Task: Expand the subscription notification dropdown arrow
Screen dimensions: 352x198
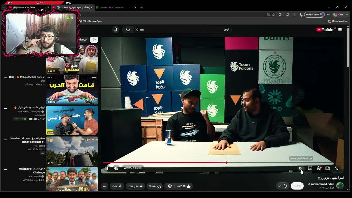Action: [x=280, y=186]
